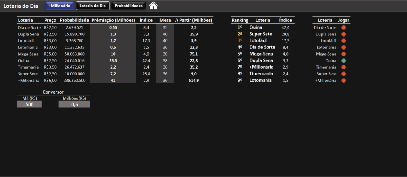Edit Timemania prize value 2,2
Viewport: 407px width, 177px height.
113,67
